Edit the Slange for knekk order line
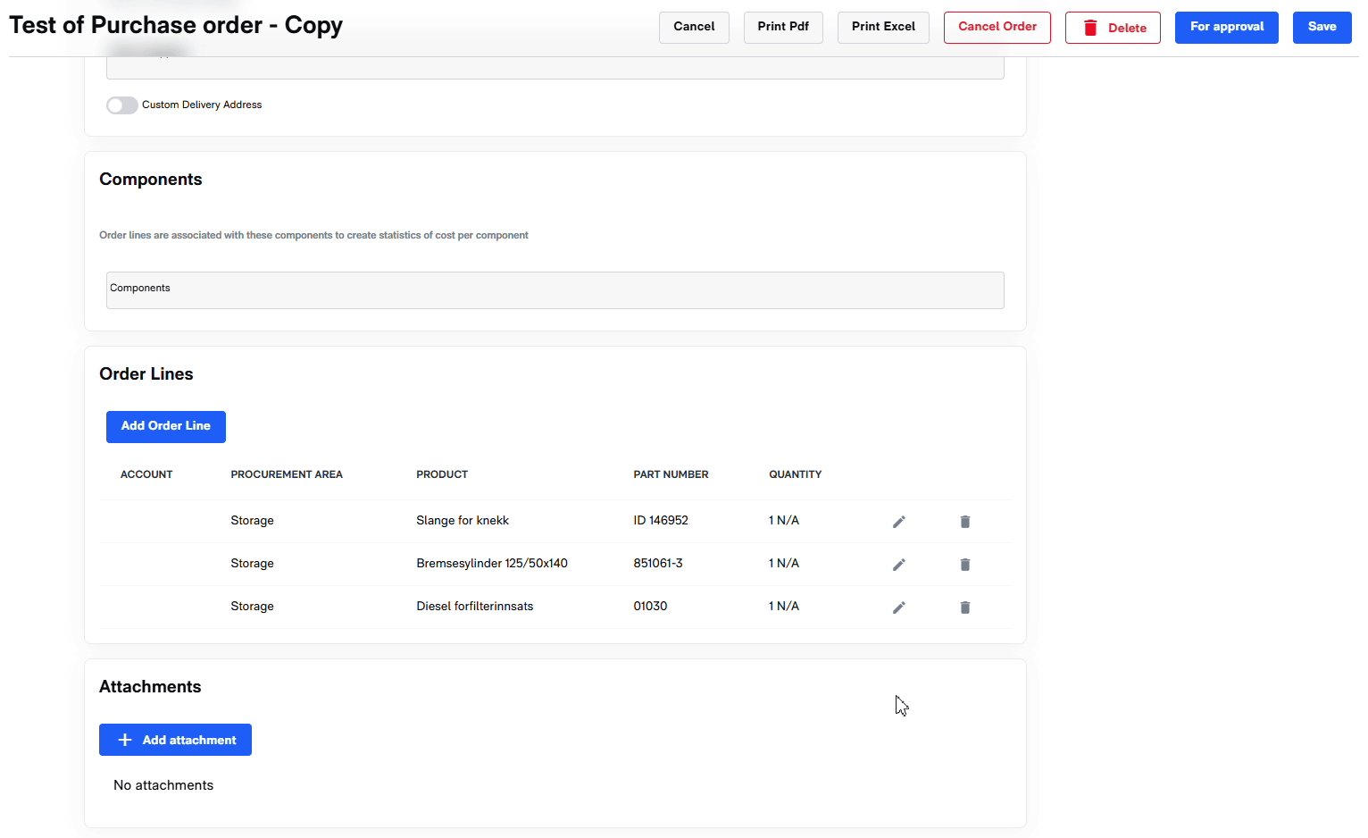Screen dimensions: 1368x838 [899, 522]
